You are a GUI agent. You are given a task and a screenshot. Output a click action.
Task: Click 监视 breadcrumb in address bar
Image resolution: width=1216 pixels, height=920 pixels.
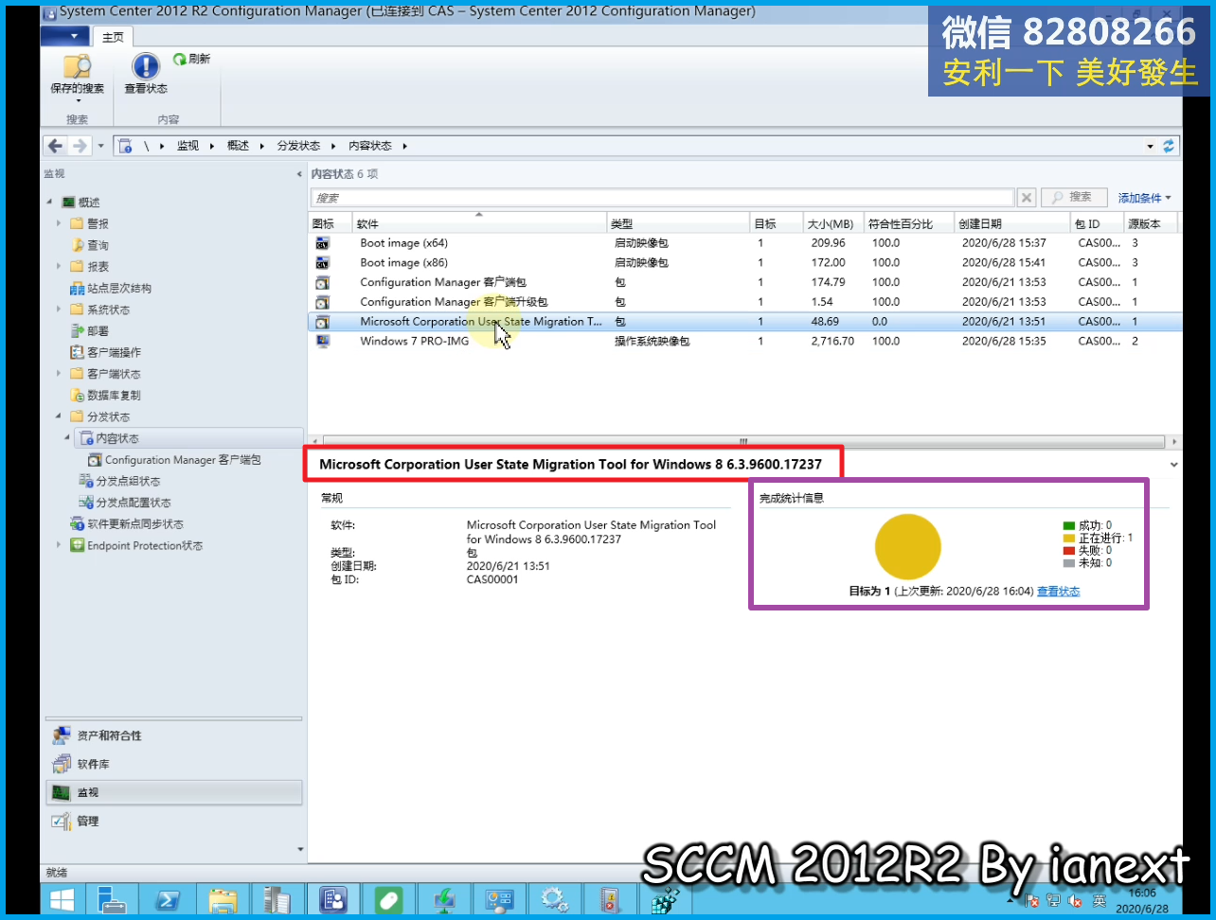pos(188,146)
